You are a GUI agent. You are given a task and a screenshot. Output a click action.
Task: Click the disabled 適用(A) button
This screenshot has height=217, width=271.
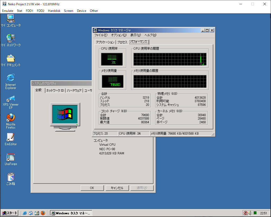point(142,188)
